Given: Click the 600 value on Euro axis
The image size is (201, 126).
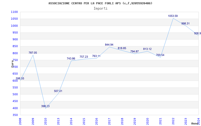Looking at the screenshot, I should click(x=15, y=81).
